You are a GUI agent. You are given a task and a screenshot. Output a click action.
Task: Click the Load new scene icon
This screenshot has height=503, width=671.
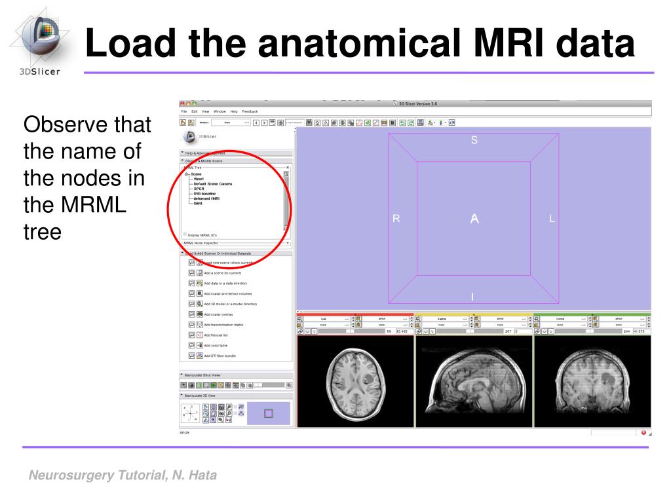point(199,262)
